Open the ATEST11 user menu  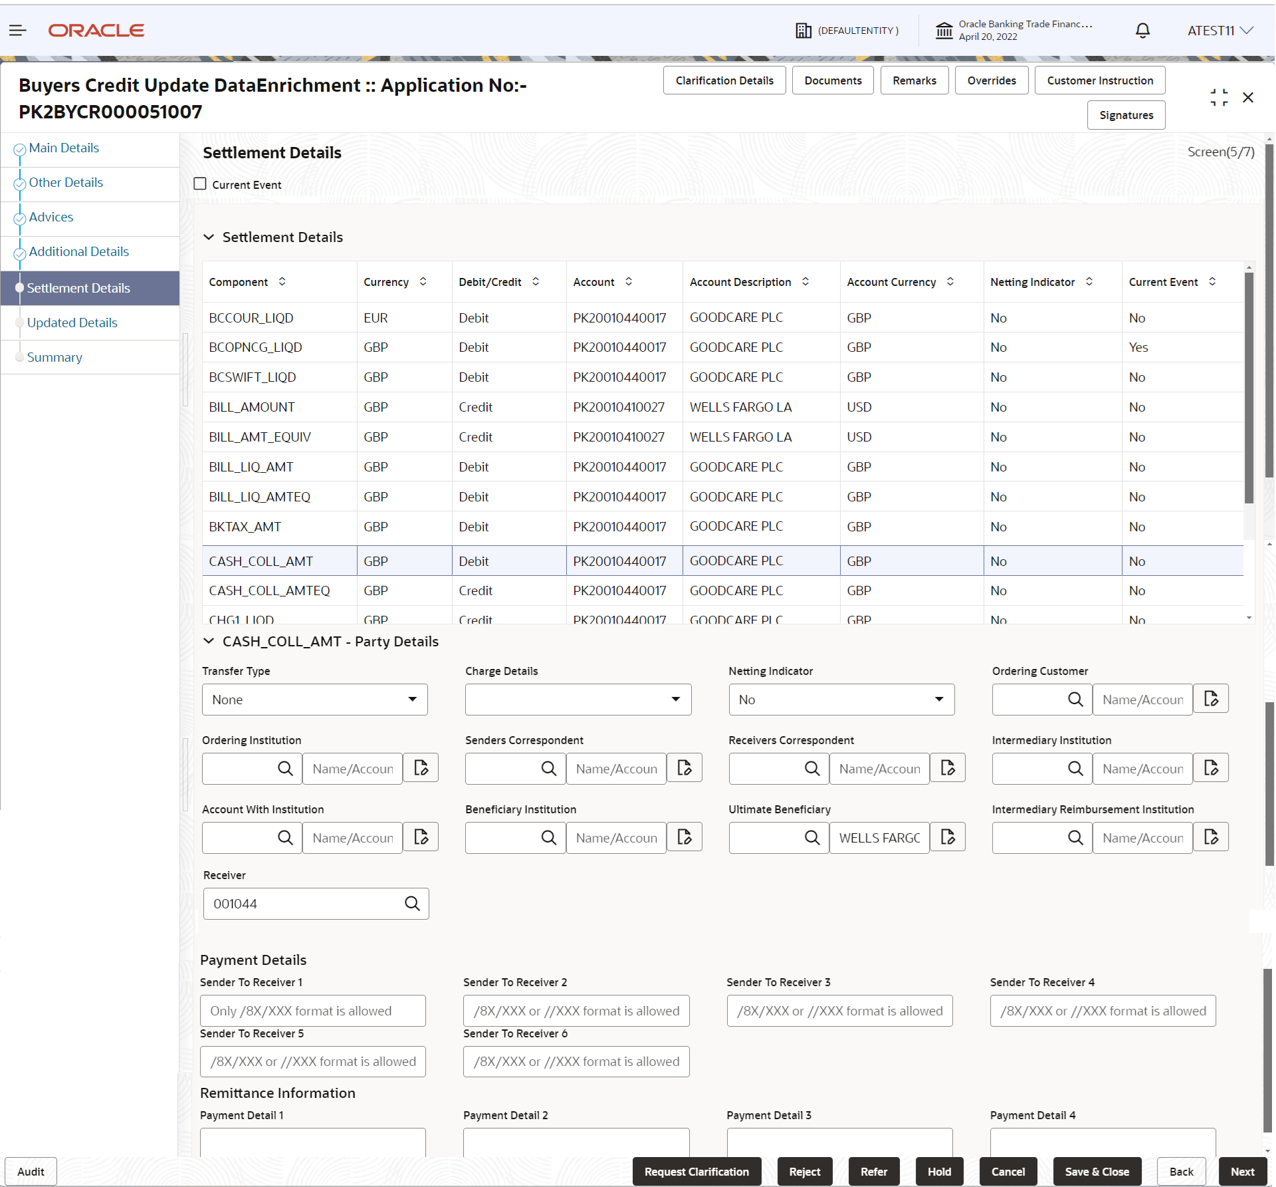click(x=1220, y=31)
